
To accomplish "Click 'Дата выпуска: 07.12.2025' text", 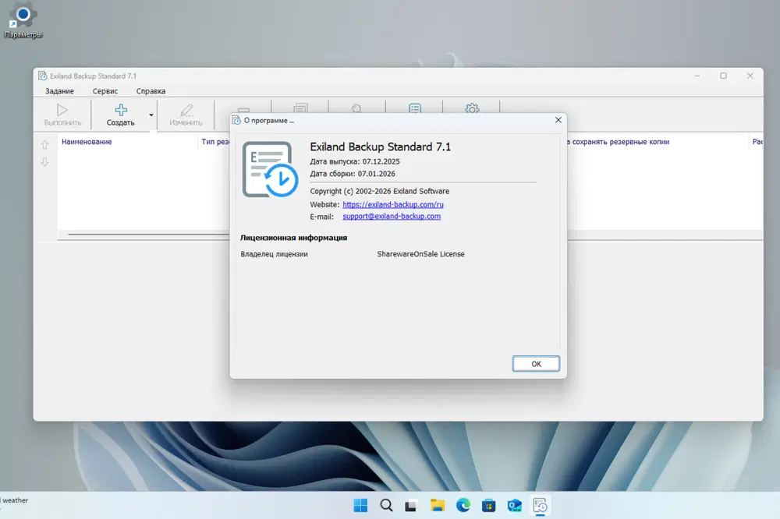I will point(355,161).
